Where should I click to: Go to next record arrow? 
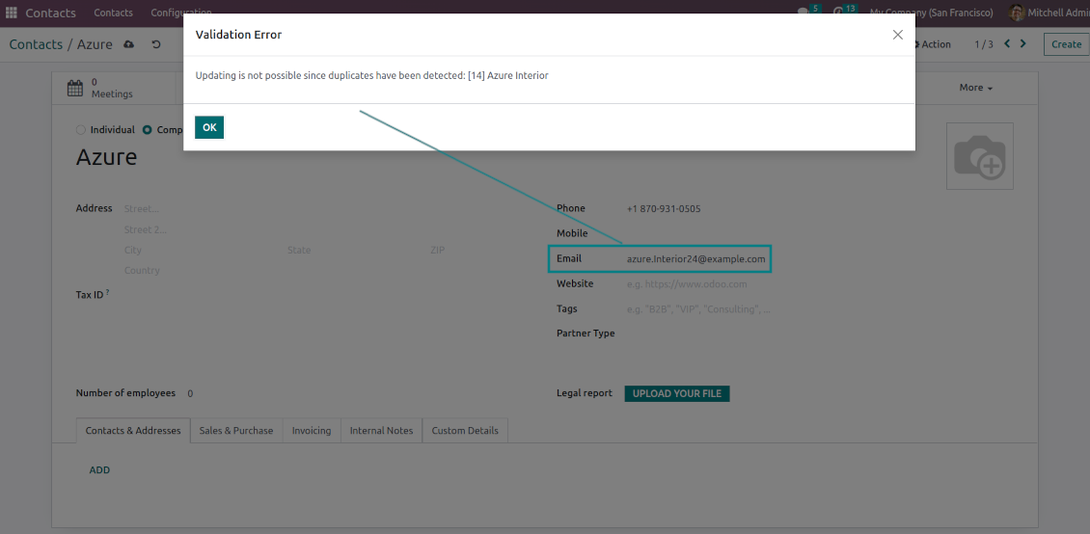point(1023,44)
